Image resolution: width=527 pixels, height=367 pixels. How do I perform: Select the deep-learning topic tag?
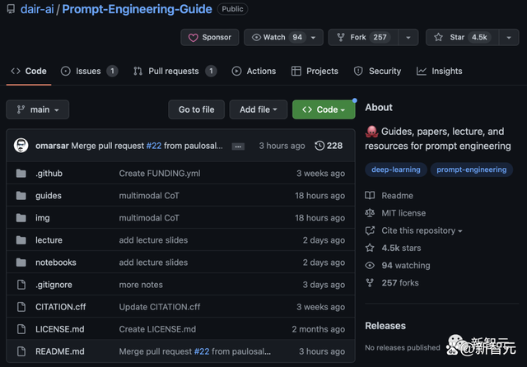click(396, 170)
